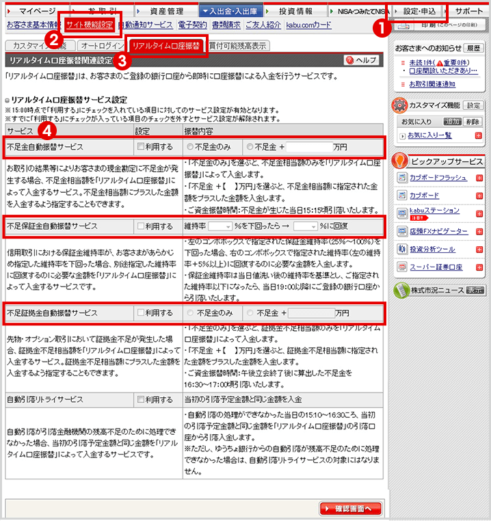Open 自動通知サービス link
This screenshot has height=521, width=491.
(x=145, y=25)
